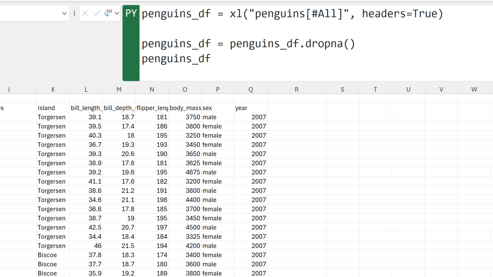This screenshot has height=277, width=493.
Task: Click the three-dot handle beside Name Box
Action: click(x=74, y=13)
